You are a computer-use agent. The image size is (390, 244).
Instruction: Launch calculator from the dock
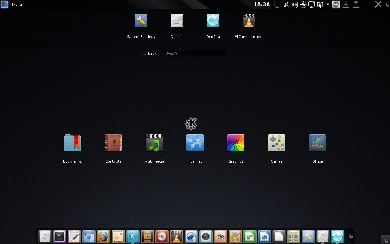pyautogui.click(x=294, y=236)
